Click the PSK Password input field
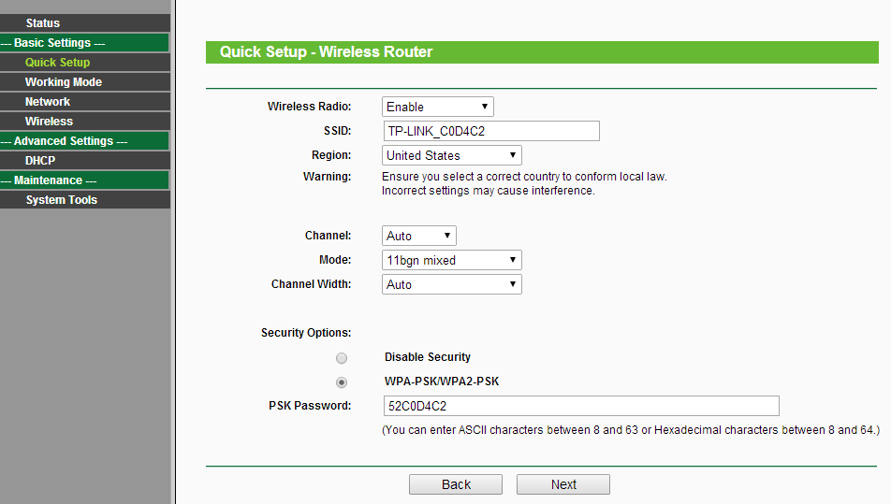 (x=581, y=406)
